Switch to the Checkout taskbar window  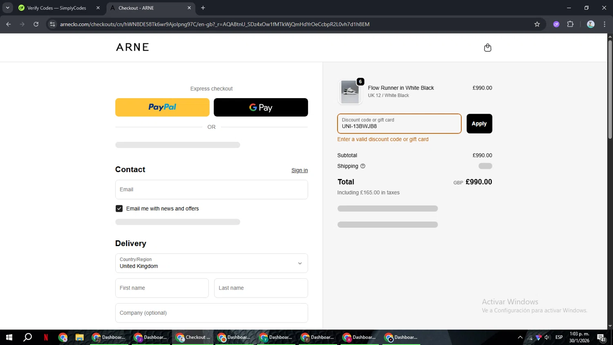tap(193, 337)
